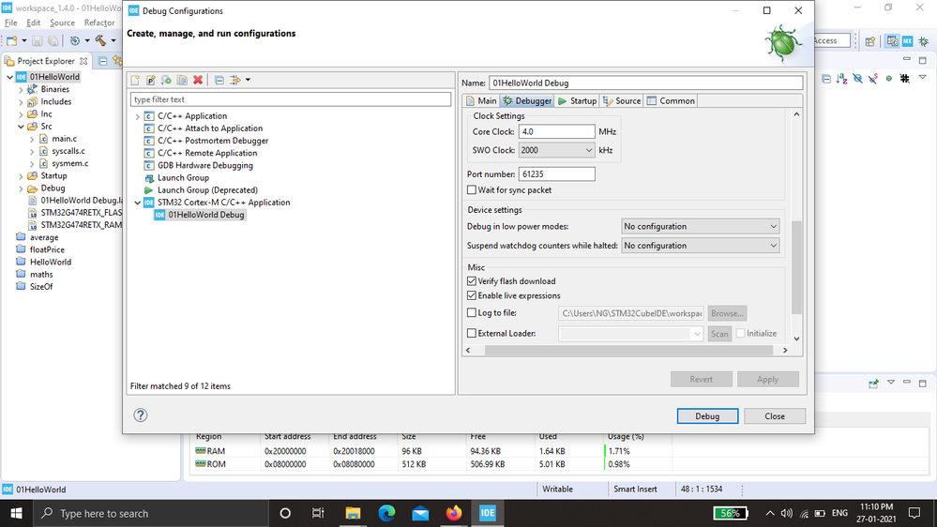Image resolution: width=937 pixels, height=527 pixels.
Task: Click the Save All icon in IDE toolbar
Action: click(x=53, y=40)
